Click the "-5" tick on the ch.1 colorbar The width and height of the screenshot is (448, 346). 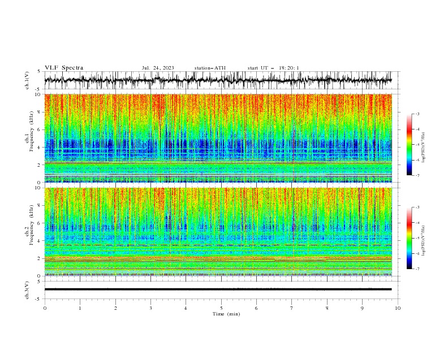tap(417, 145)
